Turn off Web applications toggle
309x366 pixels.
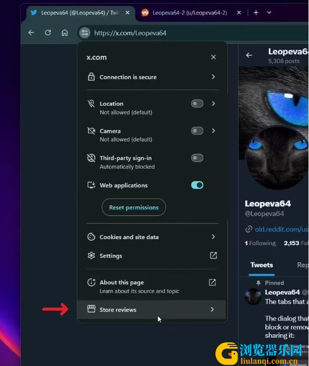coord(197,185)
